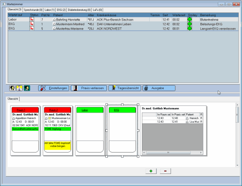This screenshot has height=186, width=242.
Task: Click green smiley in Mustermann Manfred row
Action: [190, 24]
